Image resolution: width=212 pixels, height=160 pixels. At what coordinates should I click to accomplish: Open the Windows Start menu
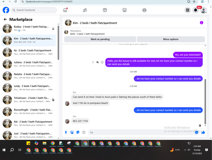pyautogui.click(x=4, y=150)
